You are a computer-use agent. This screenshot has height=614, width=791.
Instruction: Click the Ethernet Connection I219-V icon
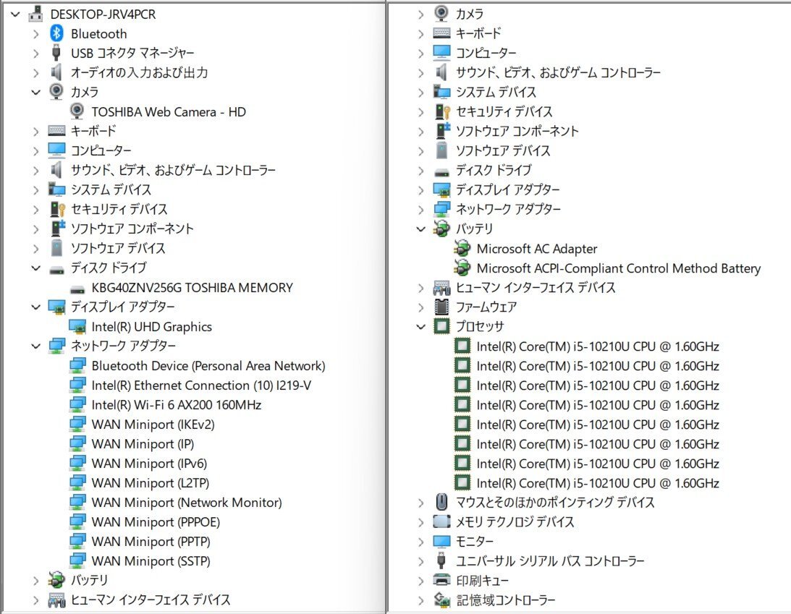click(77, 385)
